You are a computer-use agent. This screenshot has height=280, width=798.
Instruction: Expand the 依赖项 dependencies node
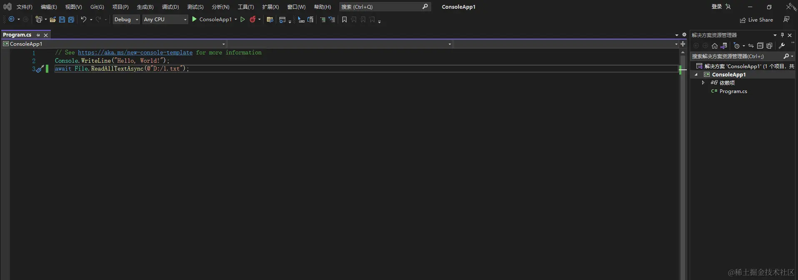(703, 83)
